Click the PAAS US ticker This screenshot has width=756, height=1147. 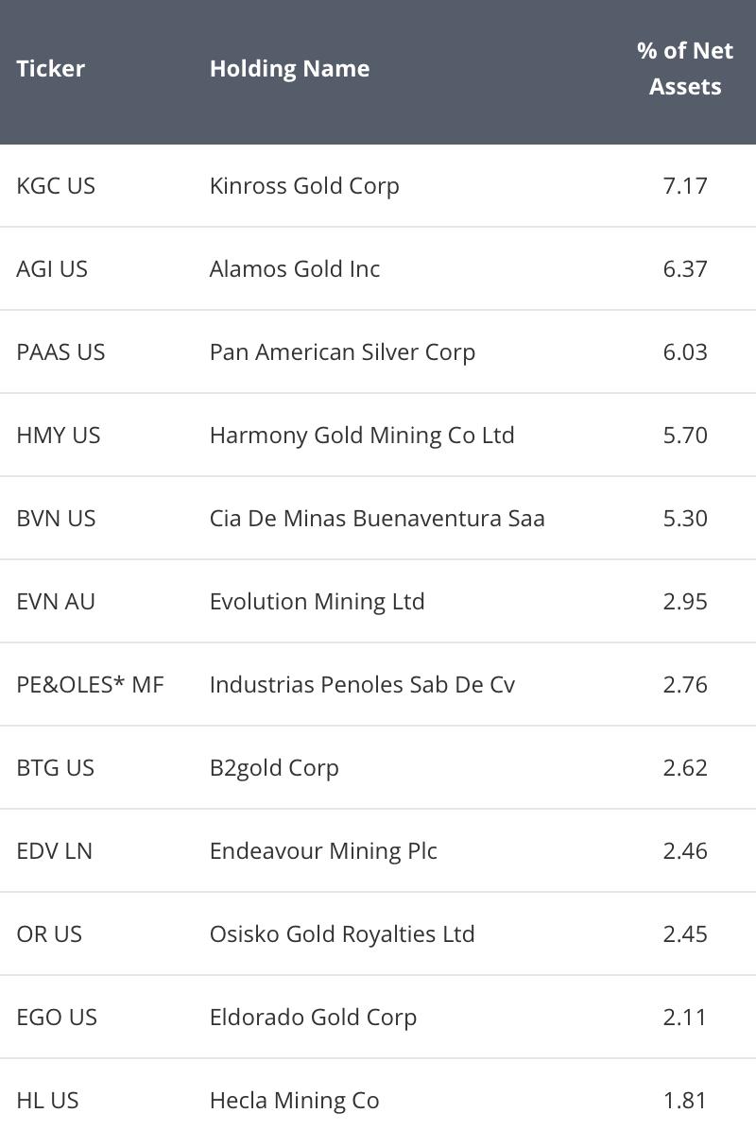click(60, 352)
